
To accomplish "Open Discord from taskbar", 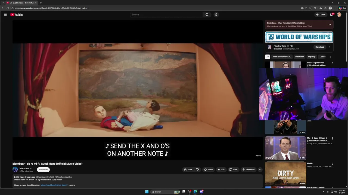I will click(x=201, y=192).
